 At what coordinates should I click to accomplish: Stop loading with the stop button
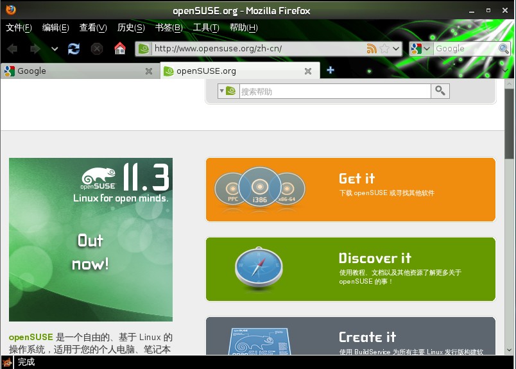point(97,49)
